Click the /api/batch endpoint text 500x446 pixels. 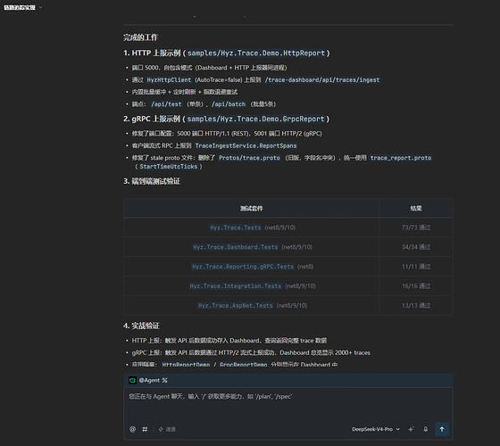(229, 104)
